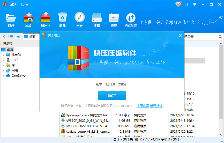
Task: Click the 桌面 address path field
Action: click(x=31, y=37)
